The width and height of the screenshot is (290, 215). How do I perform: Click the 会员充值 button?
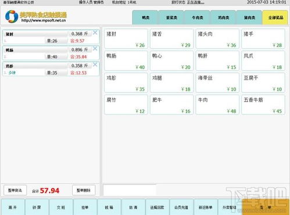tap(181, 207)
